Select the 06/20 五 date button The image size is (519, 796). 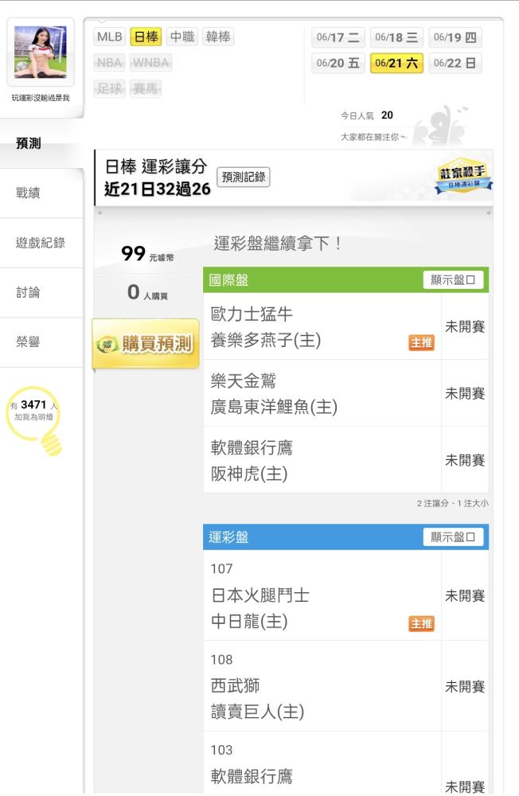tap(338, 64)
